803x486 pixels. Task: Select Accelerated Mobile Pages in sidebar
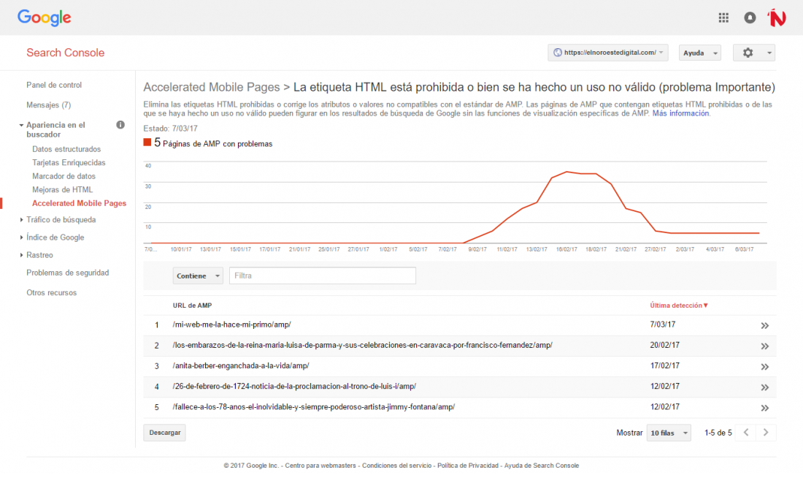coord(79,203)
